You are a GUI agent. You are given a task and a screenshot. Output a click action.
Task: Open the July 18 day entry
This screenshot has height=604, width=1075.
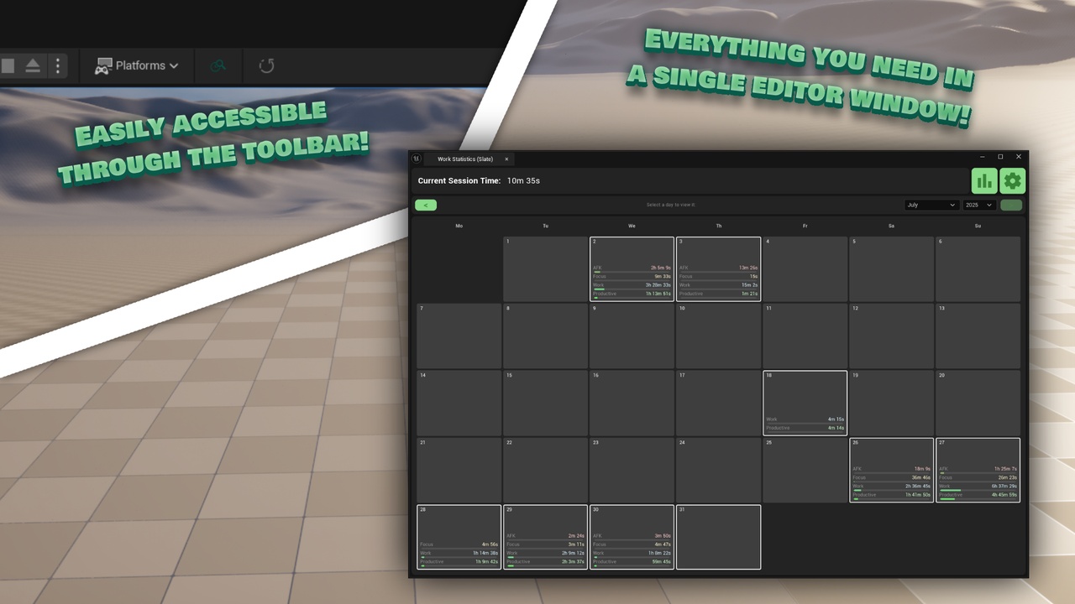click(x=805, y=403)
